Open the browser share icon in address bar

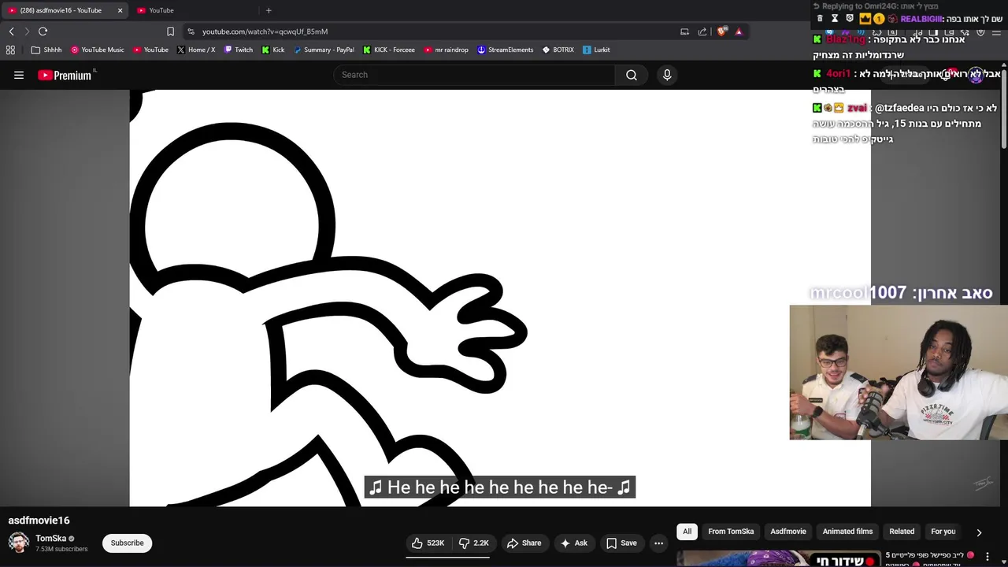[x=702, y=31]
